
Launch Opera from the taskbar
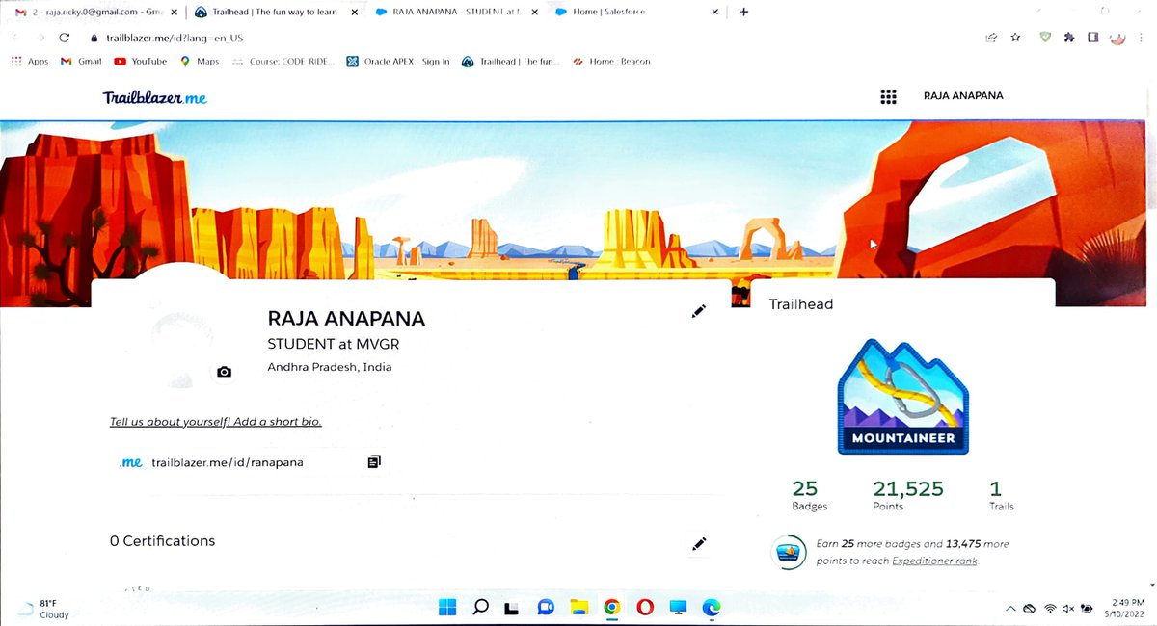tap(644, 607)
